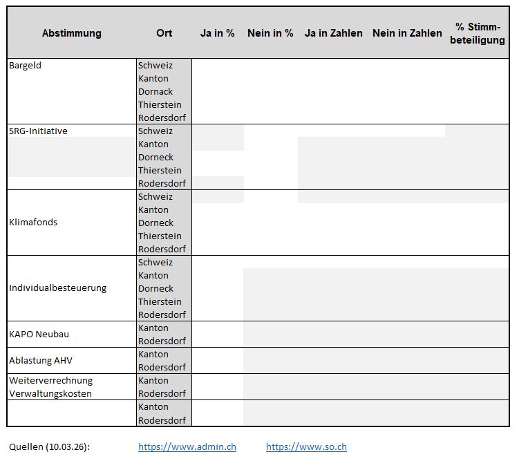This screenshot has height=461, width=519.
Task: Select the Ablastung AHV cell
Action: tap(72, 361)
